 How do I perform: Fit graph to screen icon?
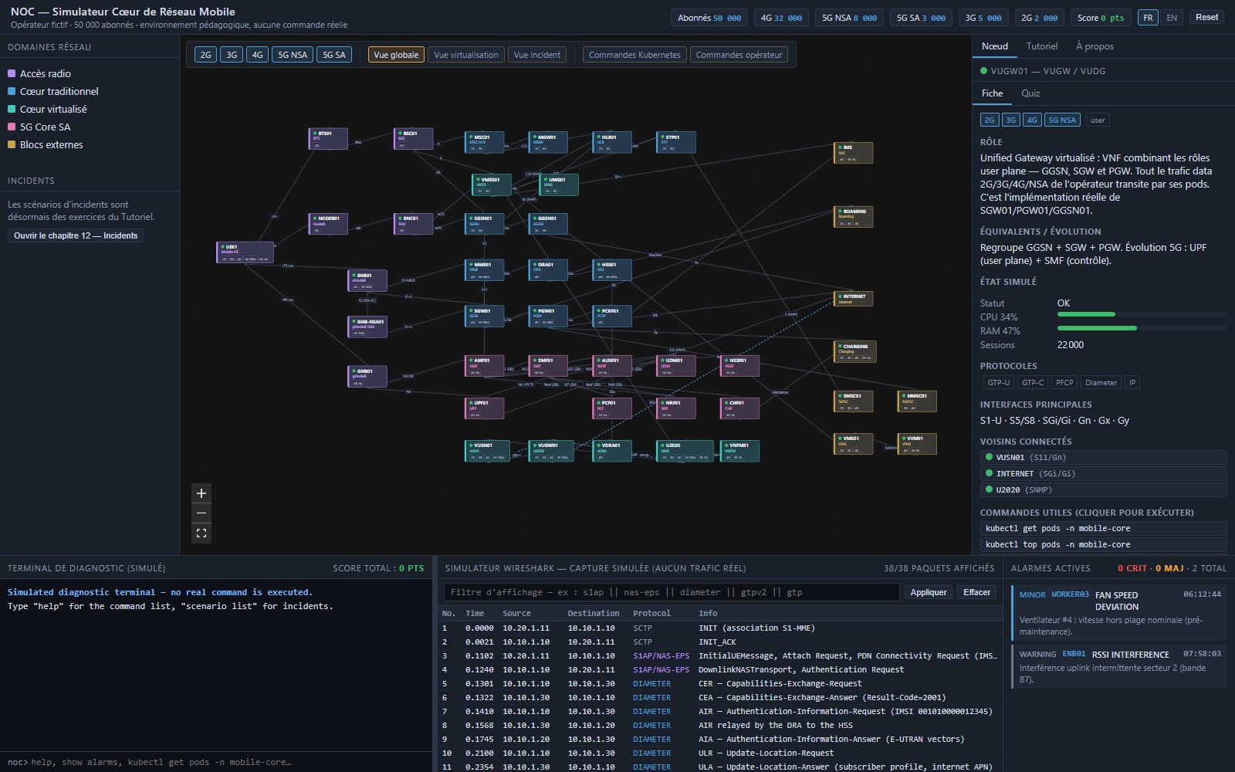point(201,533)
